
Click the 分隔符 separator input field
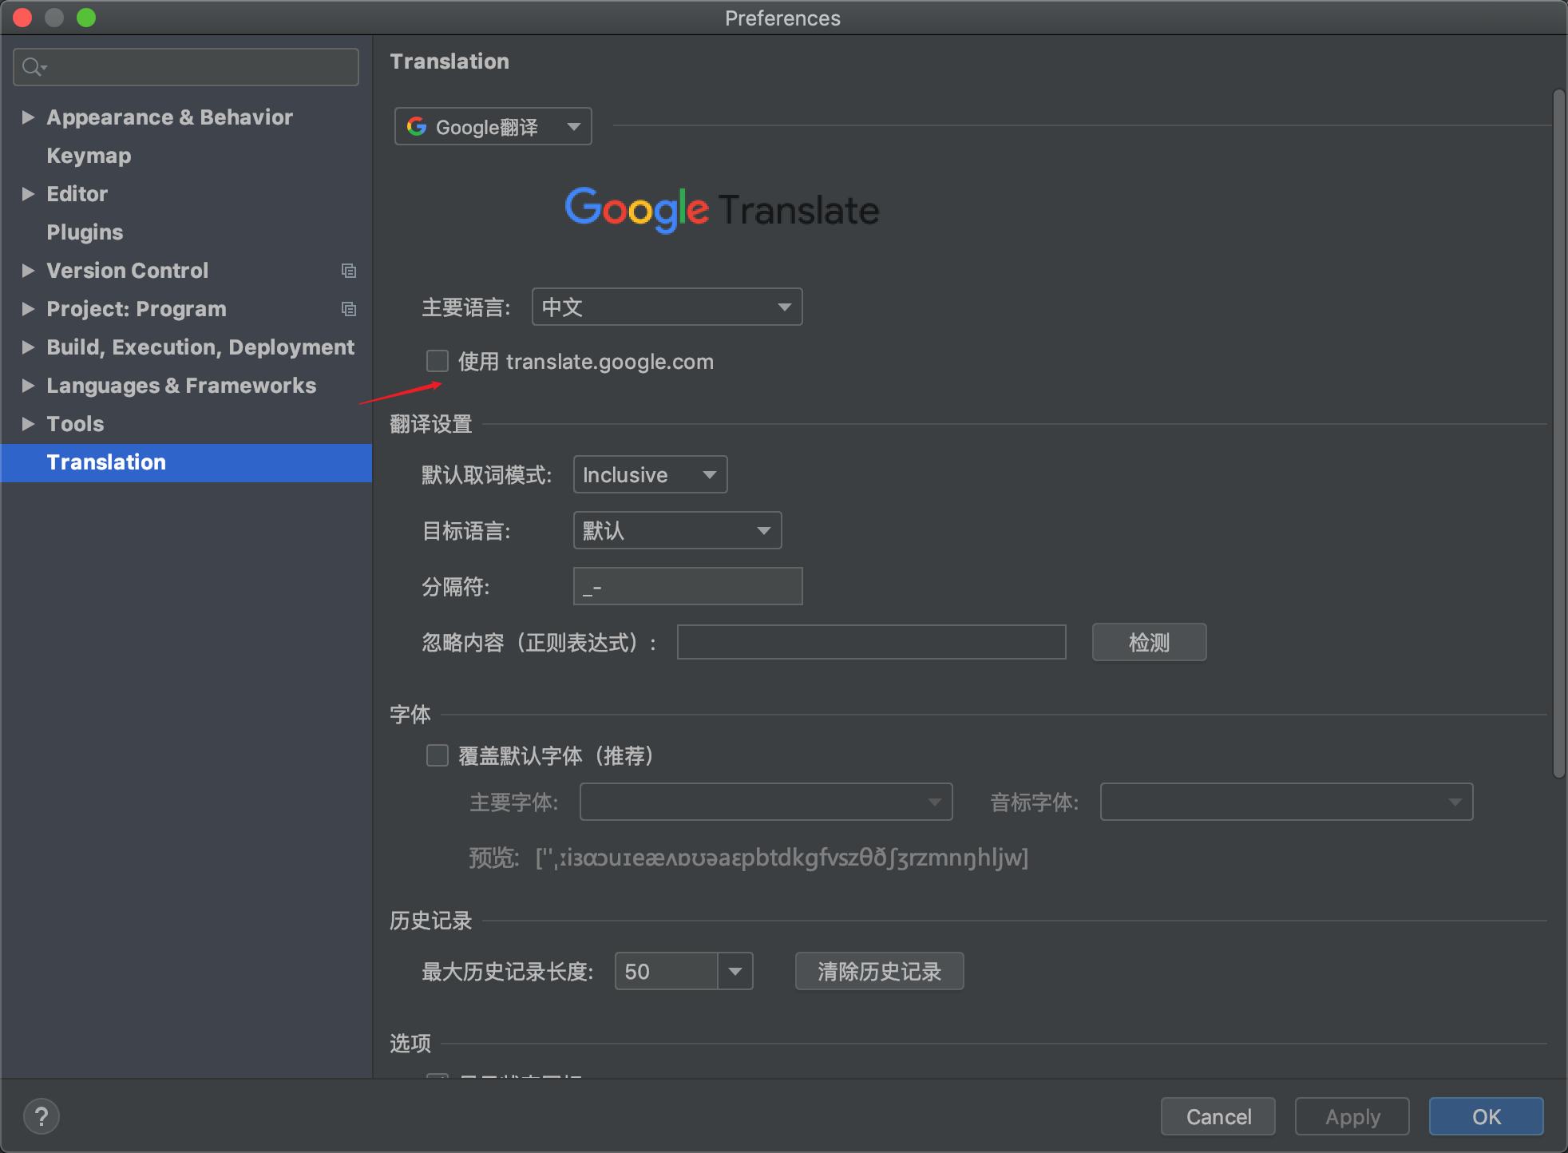pyautogui.click(x=687, y=586)
